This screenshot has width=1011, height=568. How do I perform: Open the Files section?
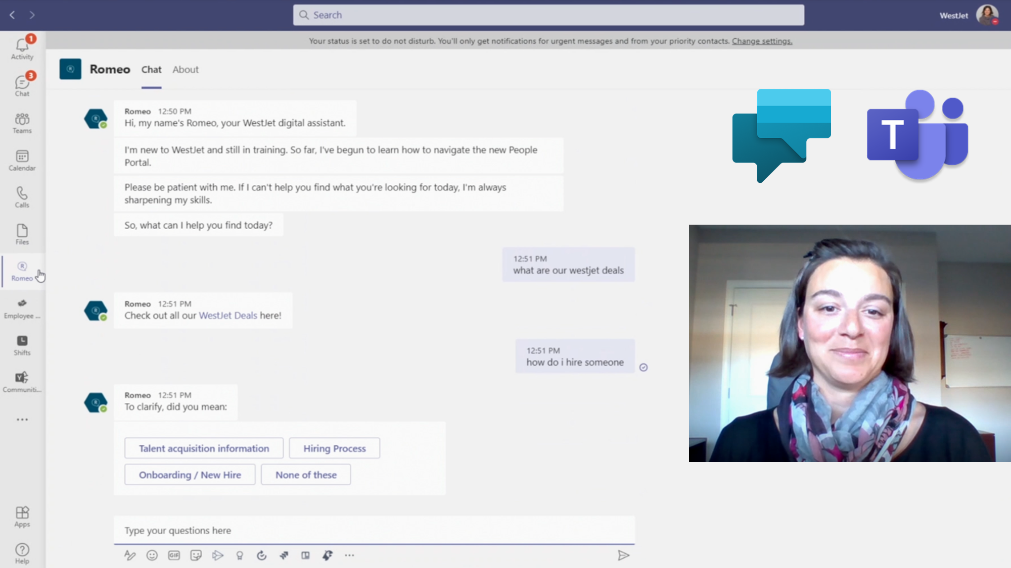22,234
